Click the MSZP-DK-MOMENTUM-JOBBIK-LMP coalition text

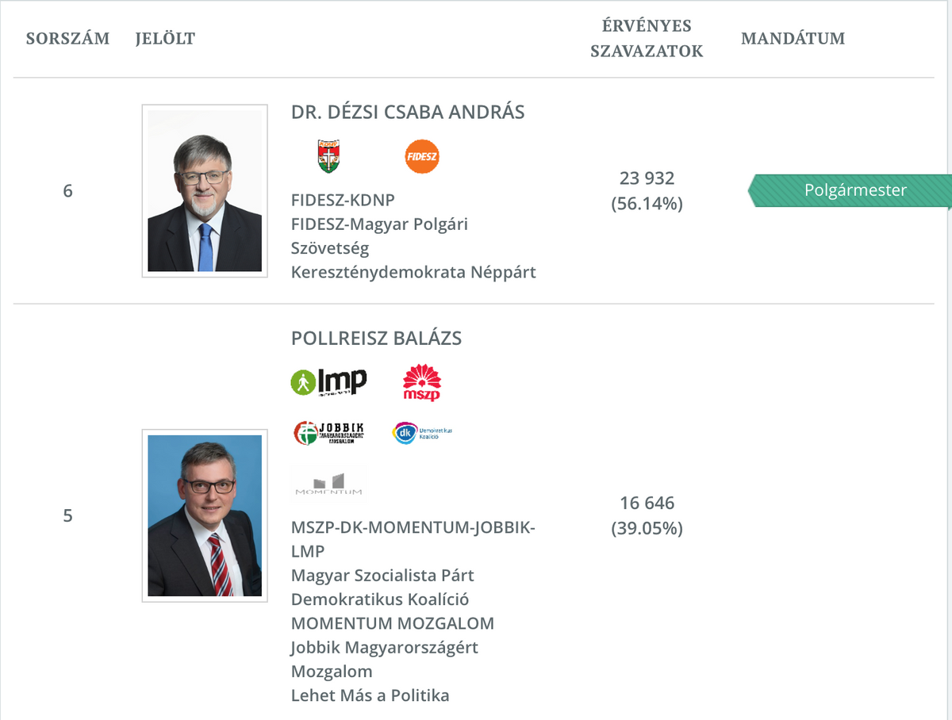413,539
